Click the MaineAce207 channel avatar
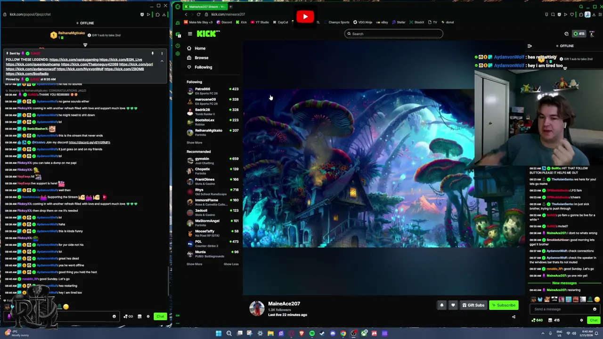 point(257,308)
